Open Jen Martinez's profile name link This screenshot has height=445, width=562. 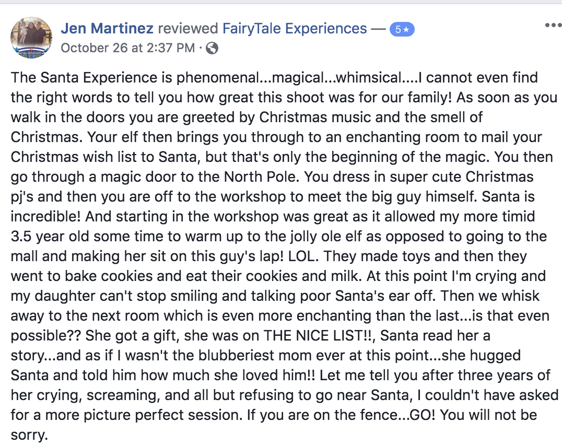pyautogui.click(x=107, y=28)
